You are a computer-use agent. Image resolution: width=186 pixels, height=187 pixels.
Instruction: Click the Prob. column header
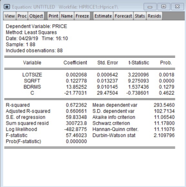[166, 63]
